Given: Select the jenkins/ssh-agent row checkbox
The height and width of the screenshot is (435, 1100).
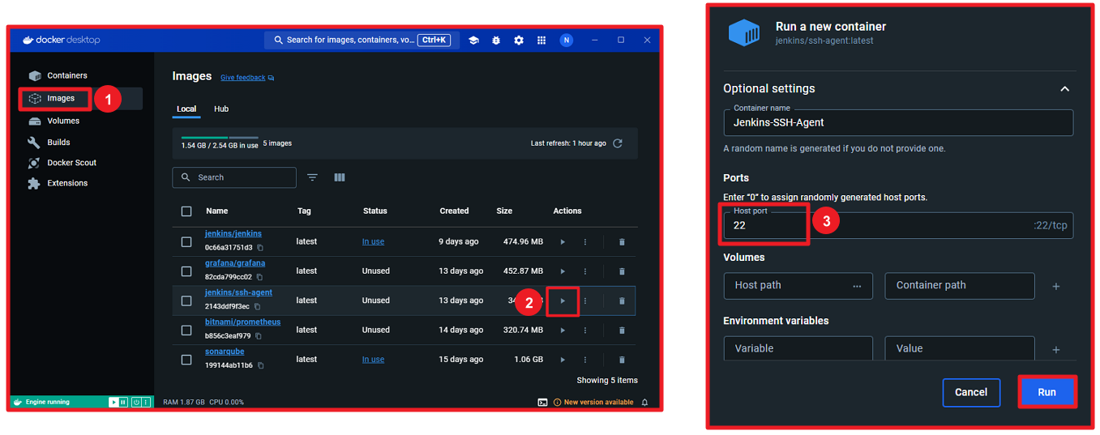Looking at the screenshot, I should [x=186, y=301].
